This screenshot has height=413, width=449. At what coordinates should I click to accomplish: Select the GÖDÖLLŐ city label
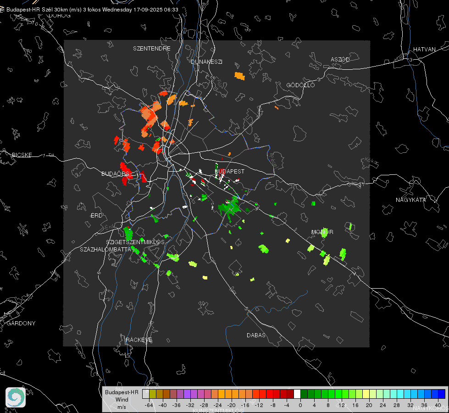(300, 85)
